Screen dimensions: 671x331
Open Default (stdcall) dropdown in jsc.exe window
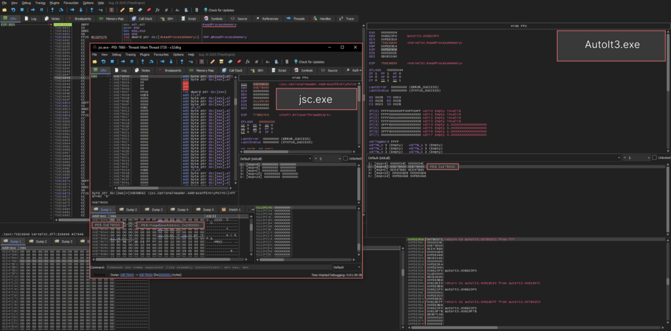pyautogui.click(x=274, y=158)
